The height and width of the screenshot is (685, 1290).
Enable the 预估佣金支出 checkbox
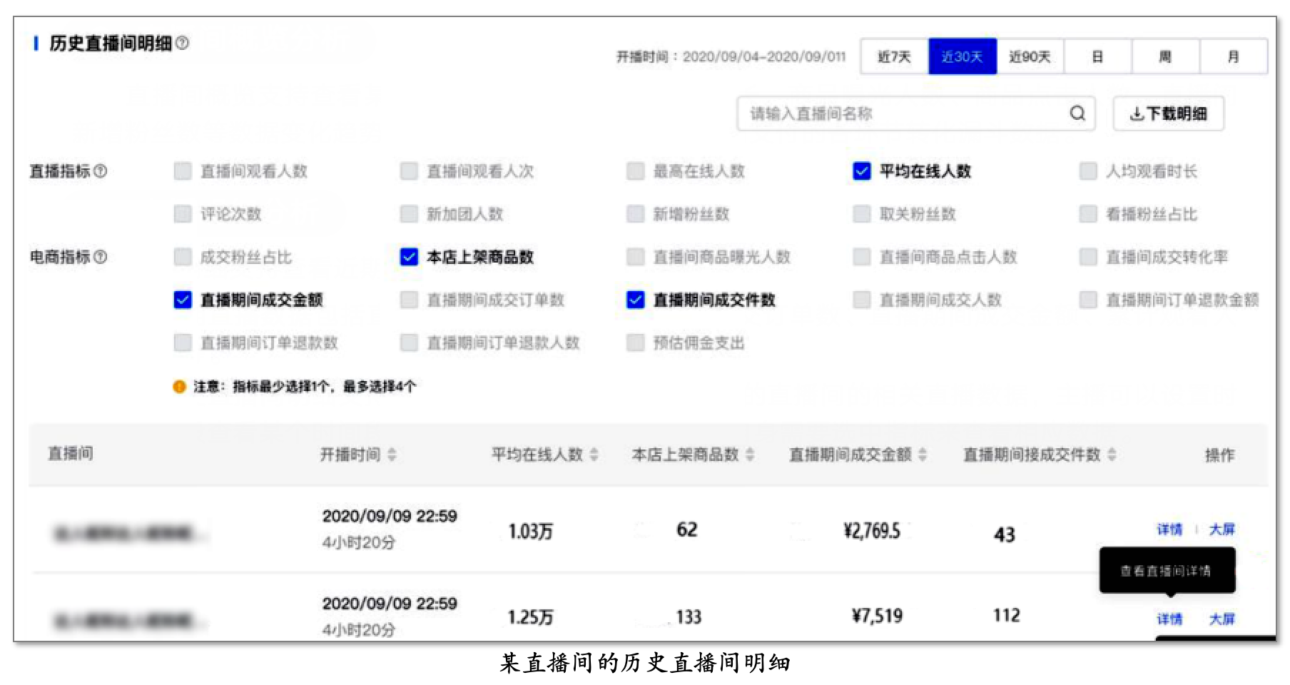pos(635,343)
